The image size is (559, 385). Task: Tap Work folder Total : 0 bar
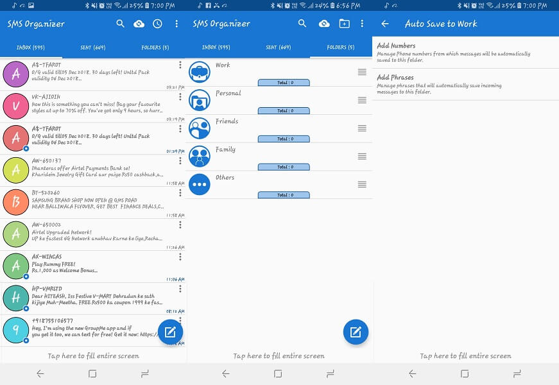click(284, 83)
